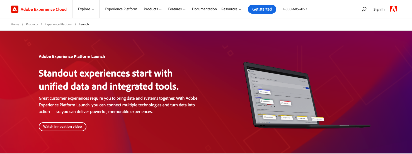Go to Home in the breadcrumb
This screenshot has height=154, width=412.
pos(15,24)
